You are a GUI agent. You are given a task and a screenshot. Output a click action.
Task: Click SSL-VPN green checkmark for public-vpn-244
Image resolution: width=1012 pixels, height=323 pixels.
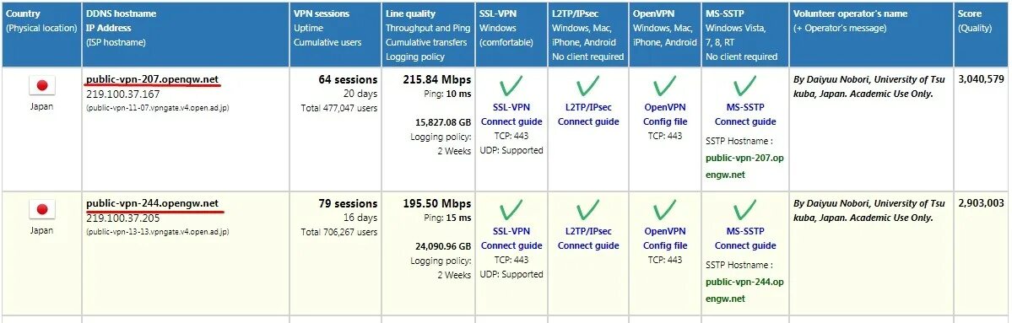point(511,209)
